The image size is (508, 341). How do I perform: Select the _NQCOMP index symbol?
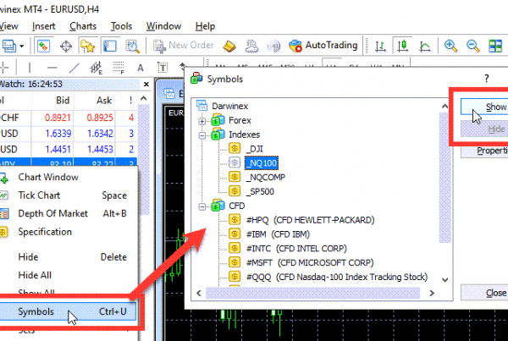(x=266, y=177)
